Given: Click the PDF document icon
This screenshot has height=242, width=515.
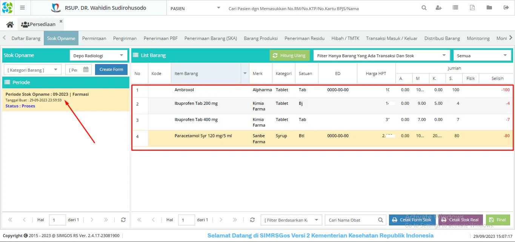Looking at the screenshot, I should click(472, 8).
